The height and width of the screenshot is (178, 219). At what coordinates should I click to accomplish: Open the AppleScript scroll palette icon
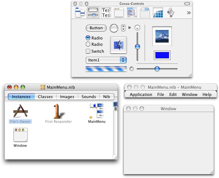[x=171, y=13]
